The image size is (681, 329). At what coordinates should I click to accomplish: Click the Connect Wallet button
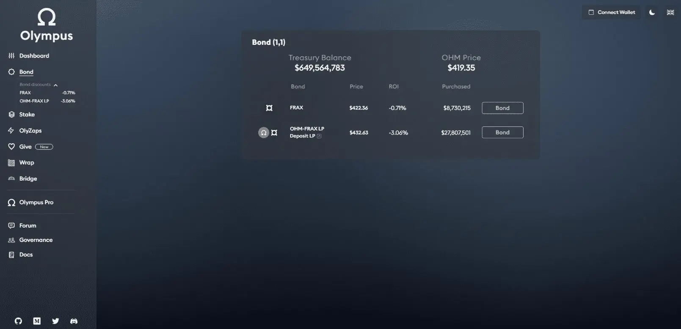(x=612, y=13)
